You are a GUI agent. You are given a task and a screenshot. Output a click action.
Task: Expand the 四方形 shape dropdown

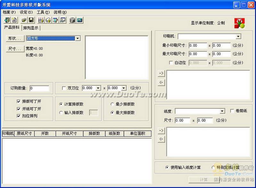(78, 38)
